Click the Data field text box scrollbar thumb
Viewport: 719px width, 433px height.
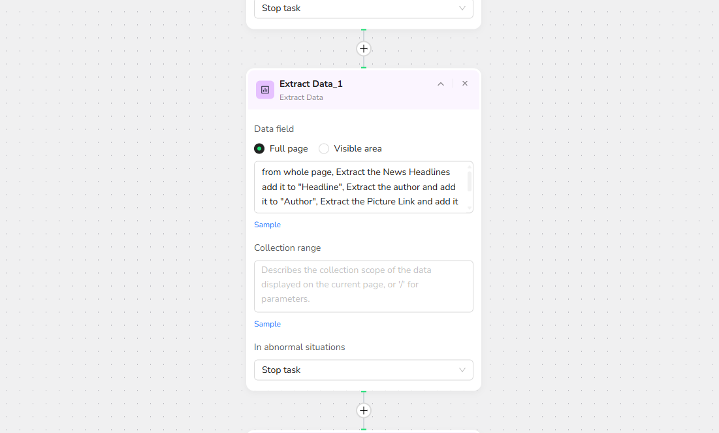(470, 182)
